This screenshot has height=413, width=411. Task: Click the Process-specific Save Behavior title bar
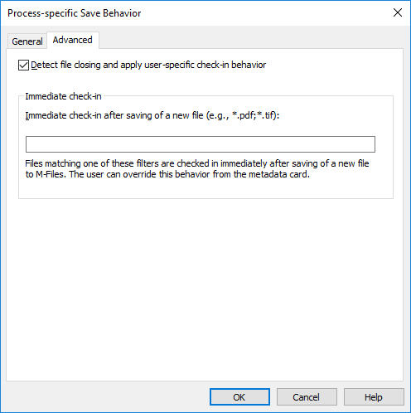[193, 13]
